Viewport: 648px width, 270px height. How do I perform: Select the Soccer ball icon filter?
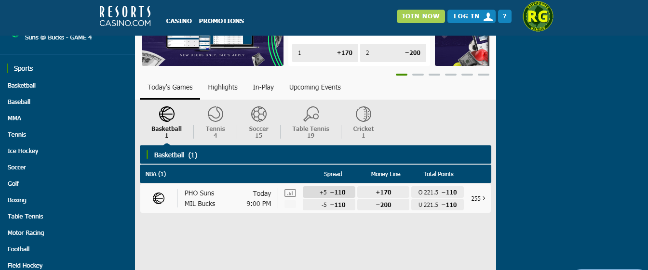258,114
